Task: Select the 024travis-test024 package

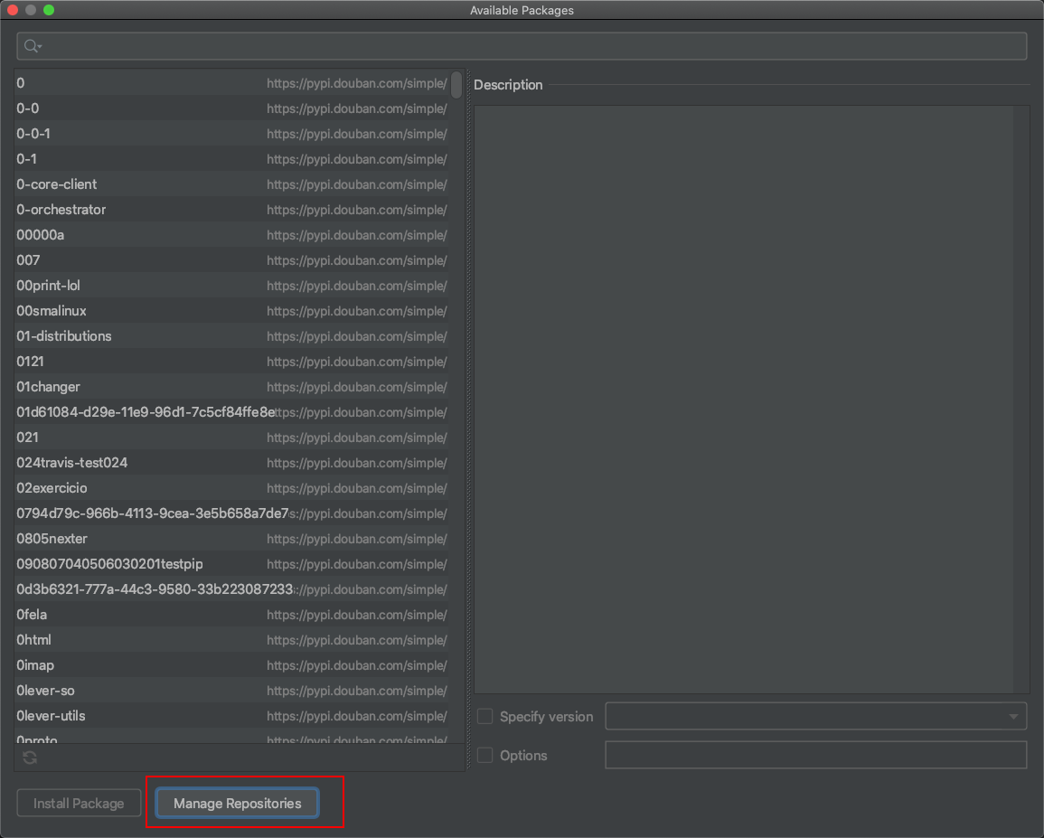Action: point(72,463)
